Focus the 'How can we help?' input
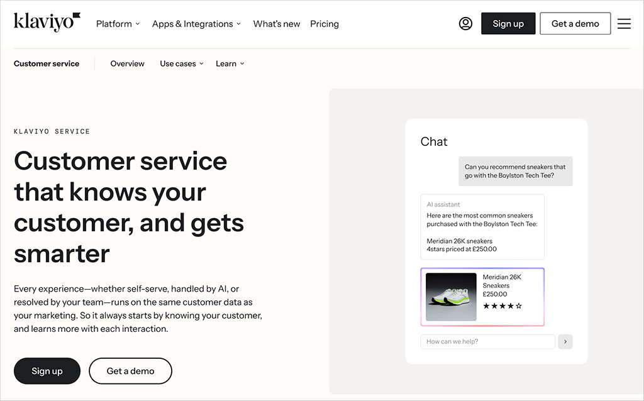 [x=488, y=341]
